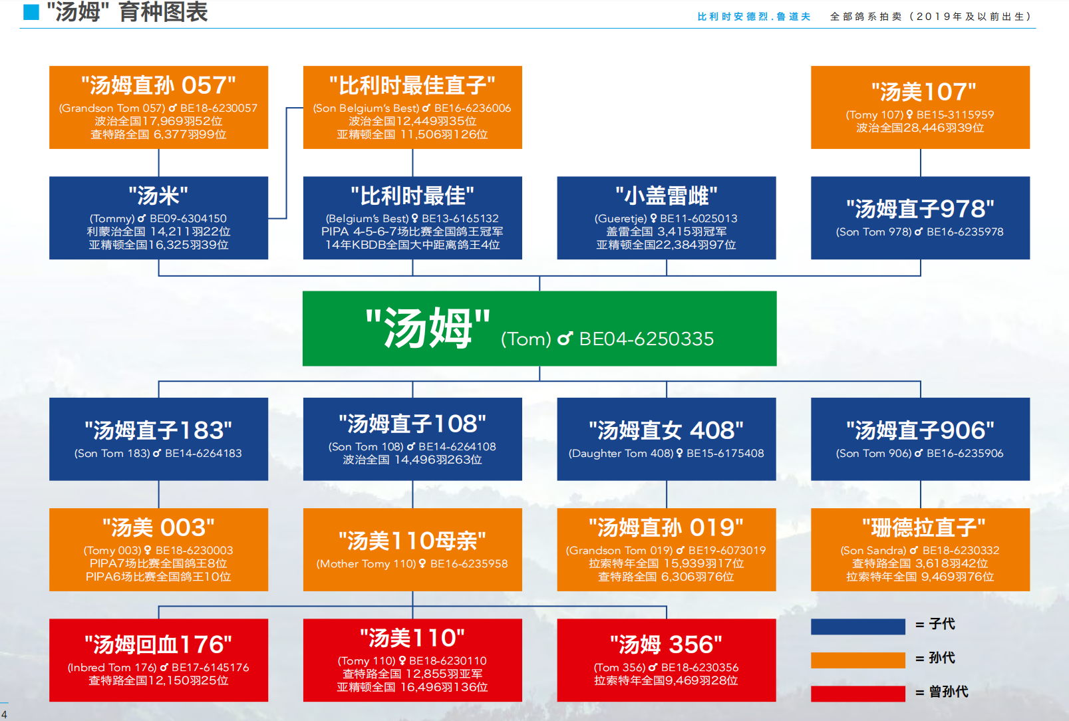Select the "比利时最佳直子" orange card
Image resolution: width=1069 pixels, height=721 pixels.
point(412,107)
